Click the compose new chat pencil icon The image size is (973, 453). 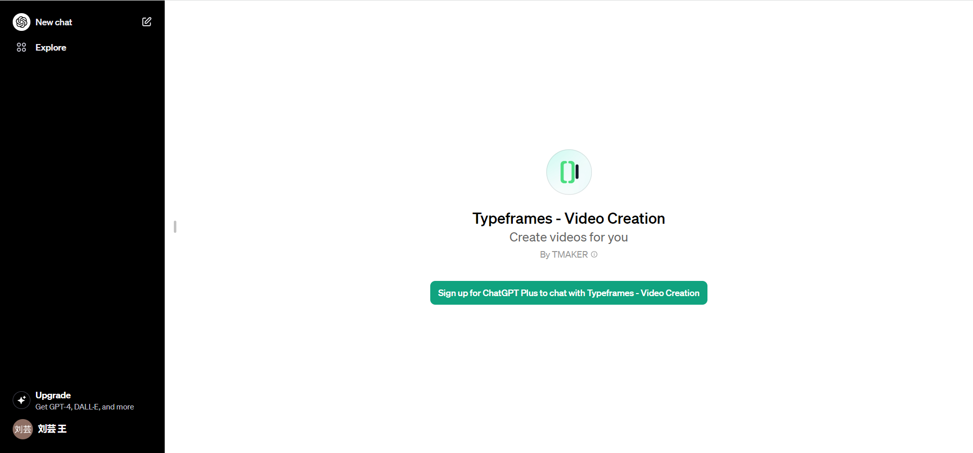pyautogui.click(x=146, y=22)
